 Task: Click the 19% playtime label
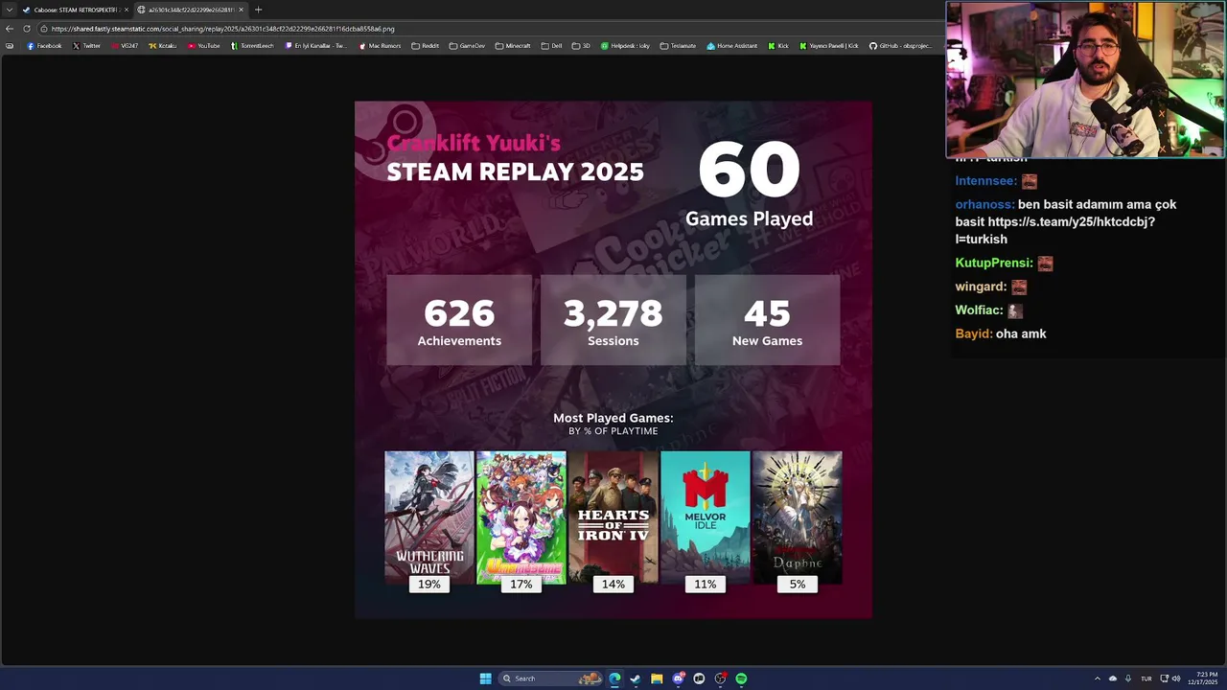coord(428,584)
